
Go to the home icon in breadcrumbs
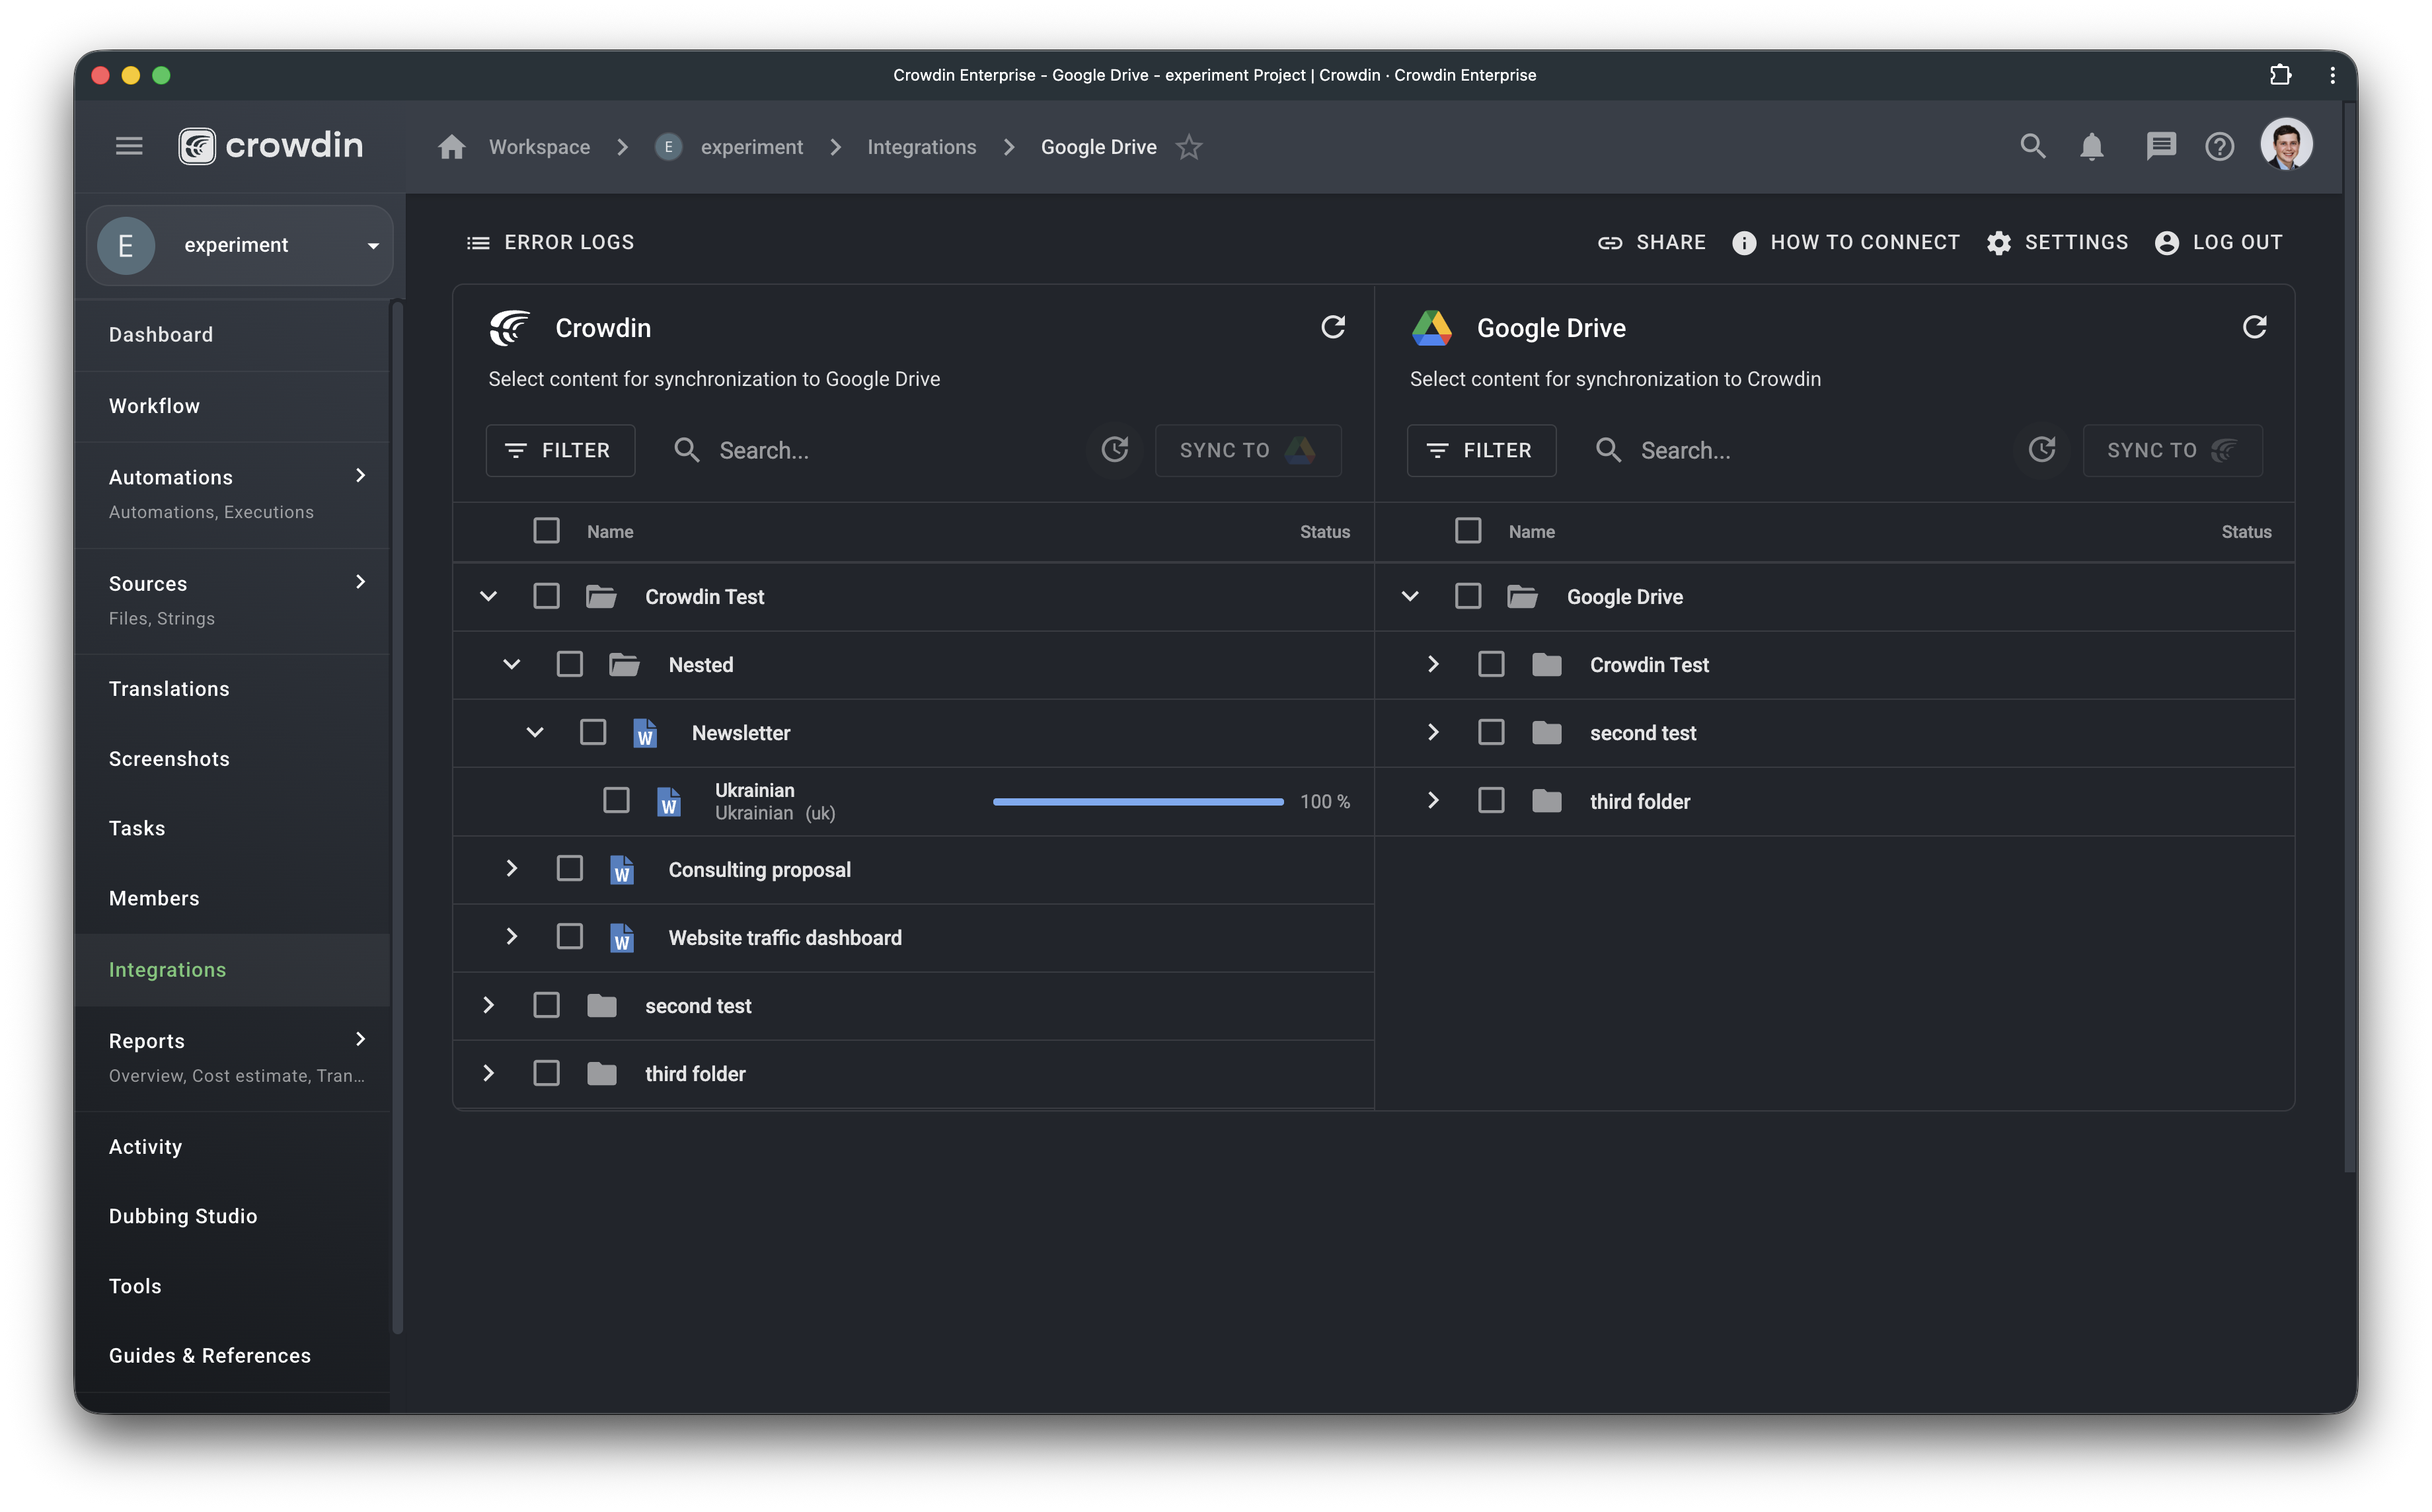coord(452,147)
